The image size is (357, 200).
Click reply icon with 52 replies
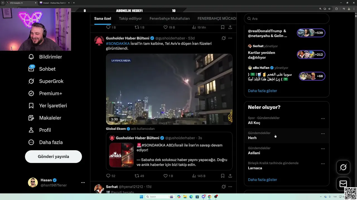coord(108,176)
